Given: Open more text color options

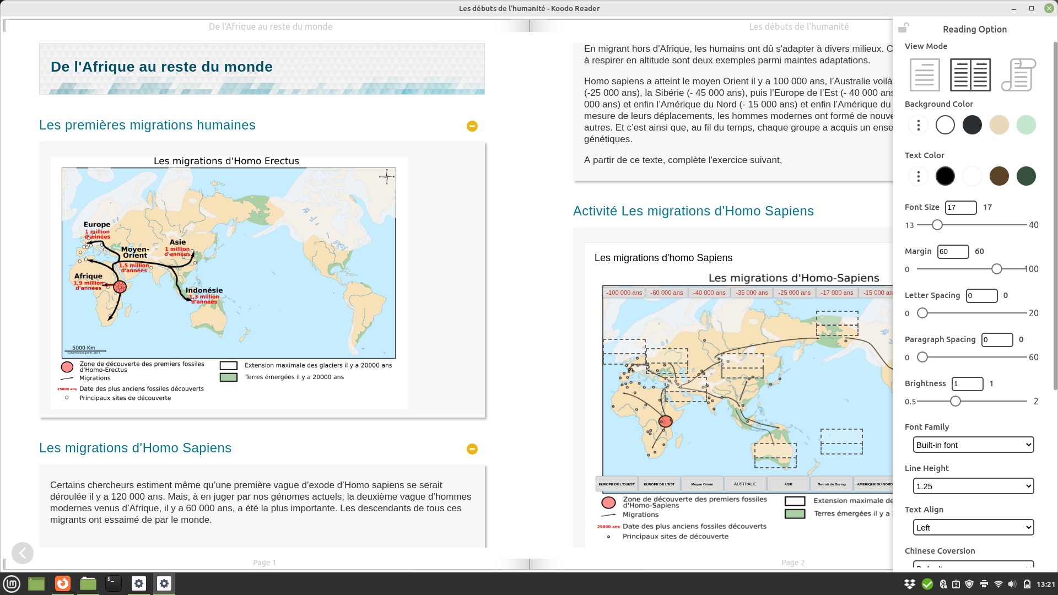Looking at the screenshot, I should [x=918, y=176].
